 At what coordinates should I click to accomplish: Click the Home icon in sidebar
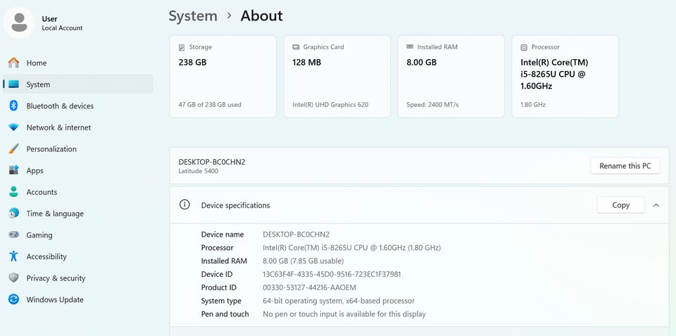tap(13, 63)
